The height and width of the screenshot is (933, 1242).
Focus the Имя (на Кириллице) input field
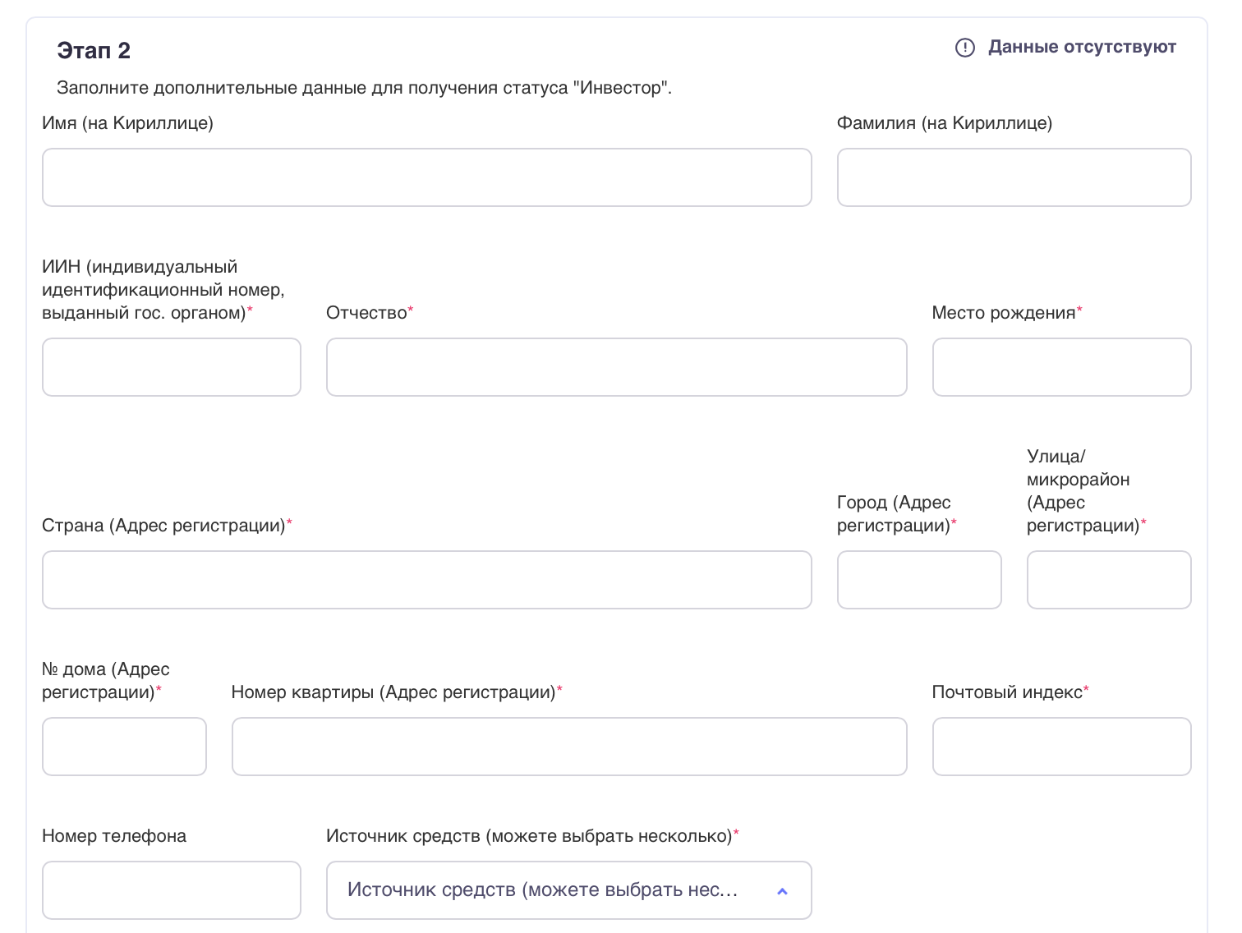(426, 177)
